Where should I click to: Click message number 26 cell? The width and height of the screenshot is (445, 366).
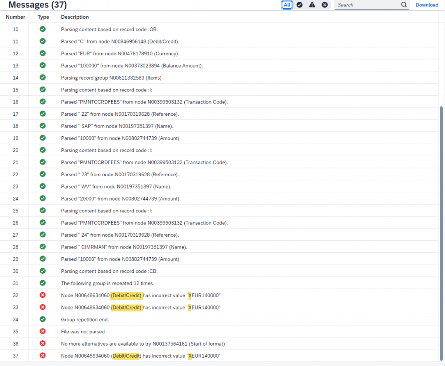point(15,223)
